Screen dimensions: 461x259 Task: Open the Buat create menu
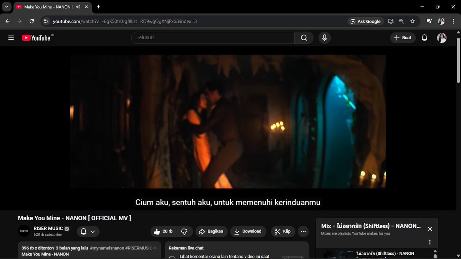[x=403, y=38]
